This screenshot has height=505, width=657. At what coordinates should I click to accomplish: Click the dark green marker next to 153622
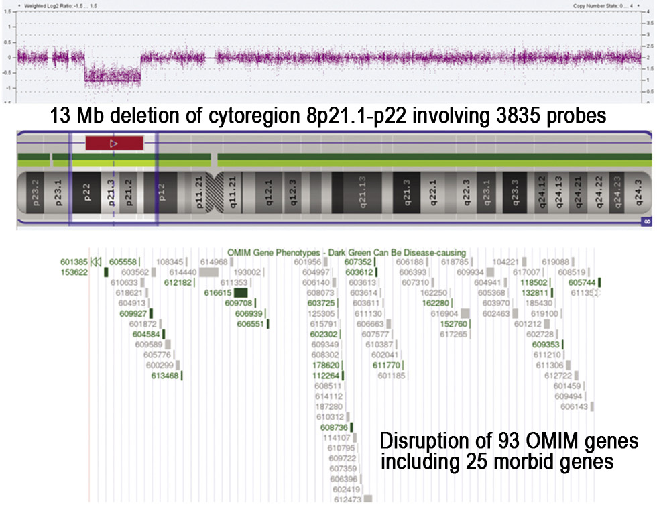[x=106, y=272]
